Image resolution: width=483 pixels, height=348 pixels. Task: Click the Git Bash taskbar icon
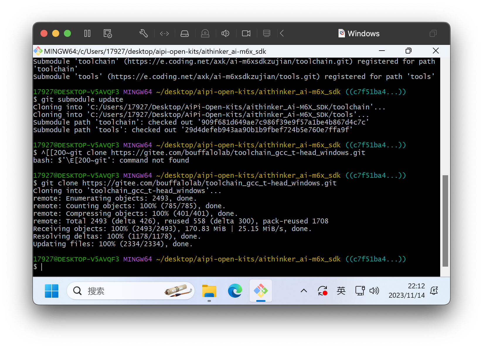[x=261, y=291]
